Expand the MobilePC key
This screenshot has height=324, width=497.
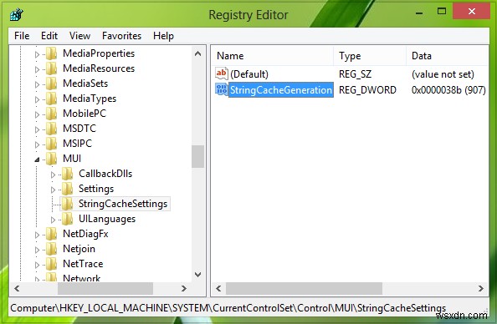point(37,114)
